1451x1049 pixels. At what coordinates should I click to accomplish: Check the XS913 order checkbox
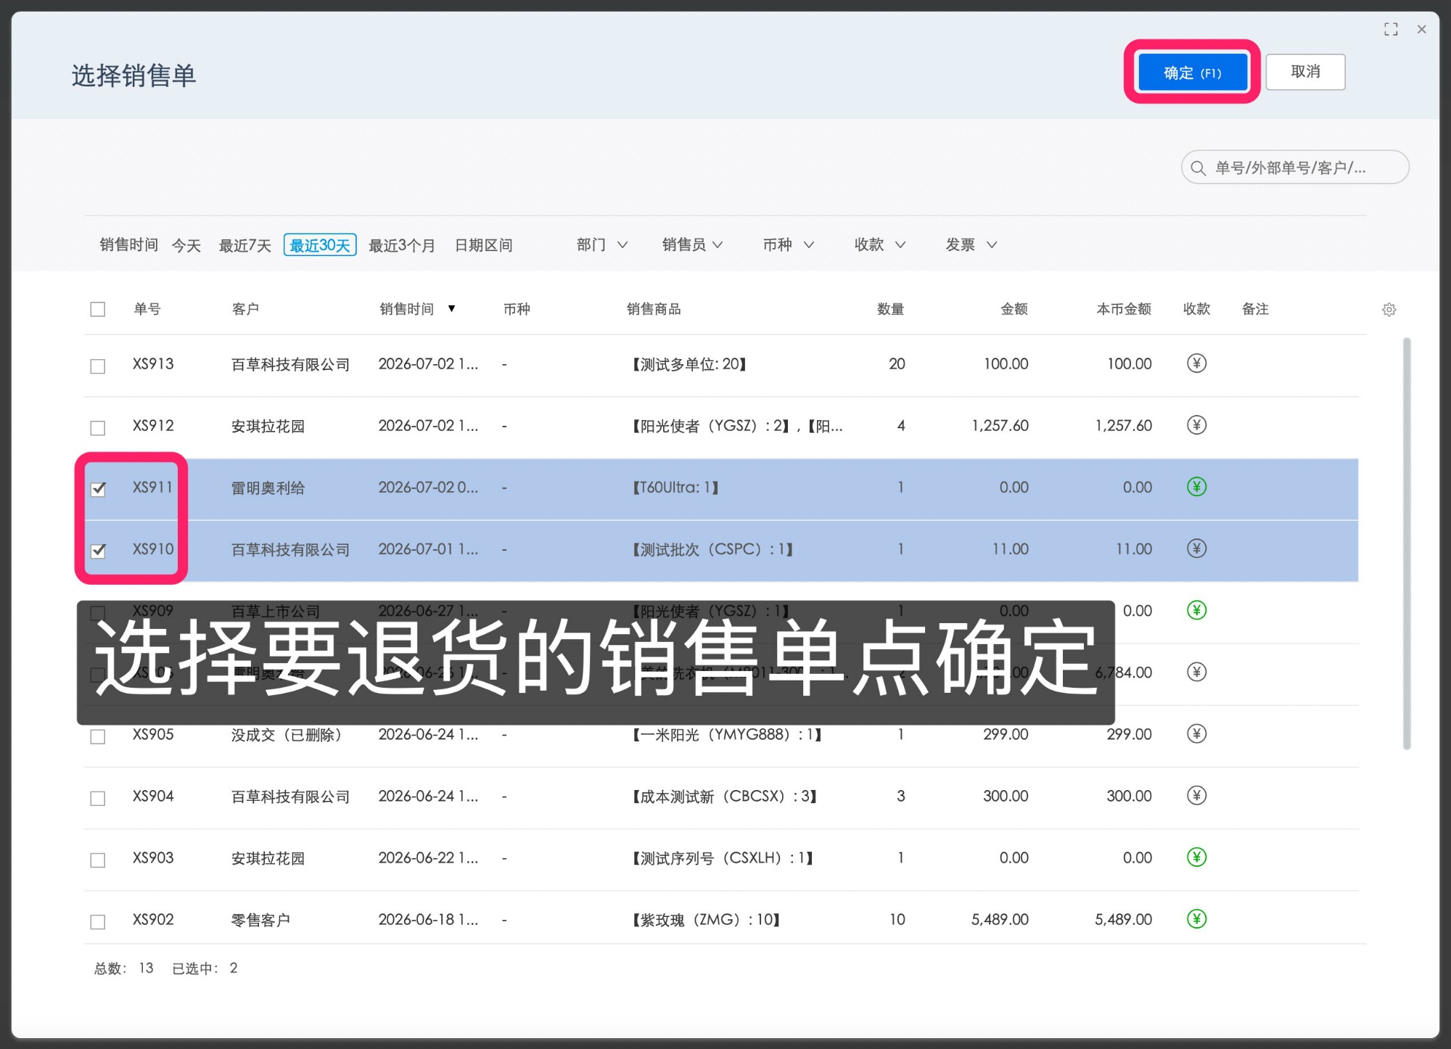(x=98, y=366)
